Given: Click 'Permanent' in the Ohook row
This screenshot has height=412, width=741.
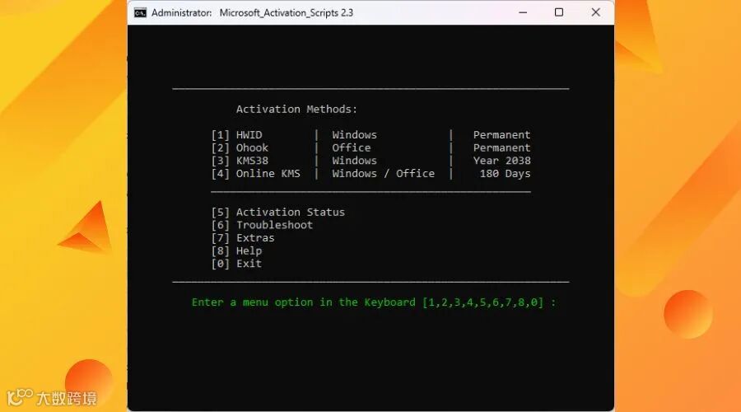Looking at the screenshot, I should pos(502,147).
